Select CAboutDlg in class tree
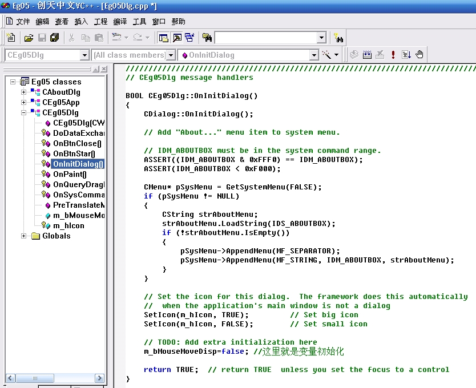476x388 pixels. tap(61, 92)
